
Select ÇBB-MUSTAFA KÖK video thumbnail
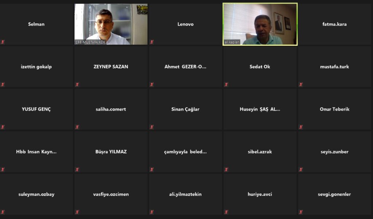coord(111,24)
